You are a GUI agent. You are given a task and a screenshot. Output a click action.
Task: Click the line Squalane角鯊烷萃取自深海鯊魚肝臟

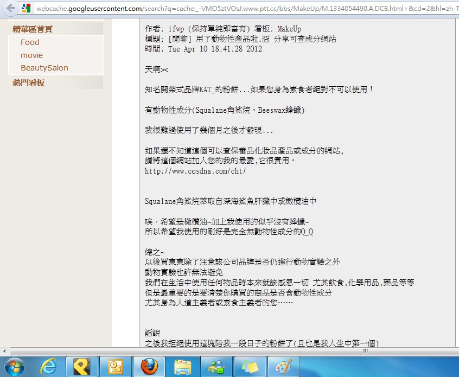coord(231,201)
